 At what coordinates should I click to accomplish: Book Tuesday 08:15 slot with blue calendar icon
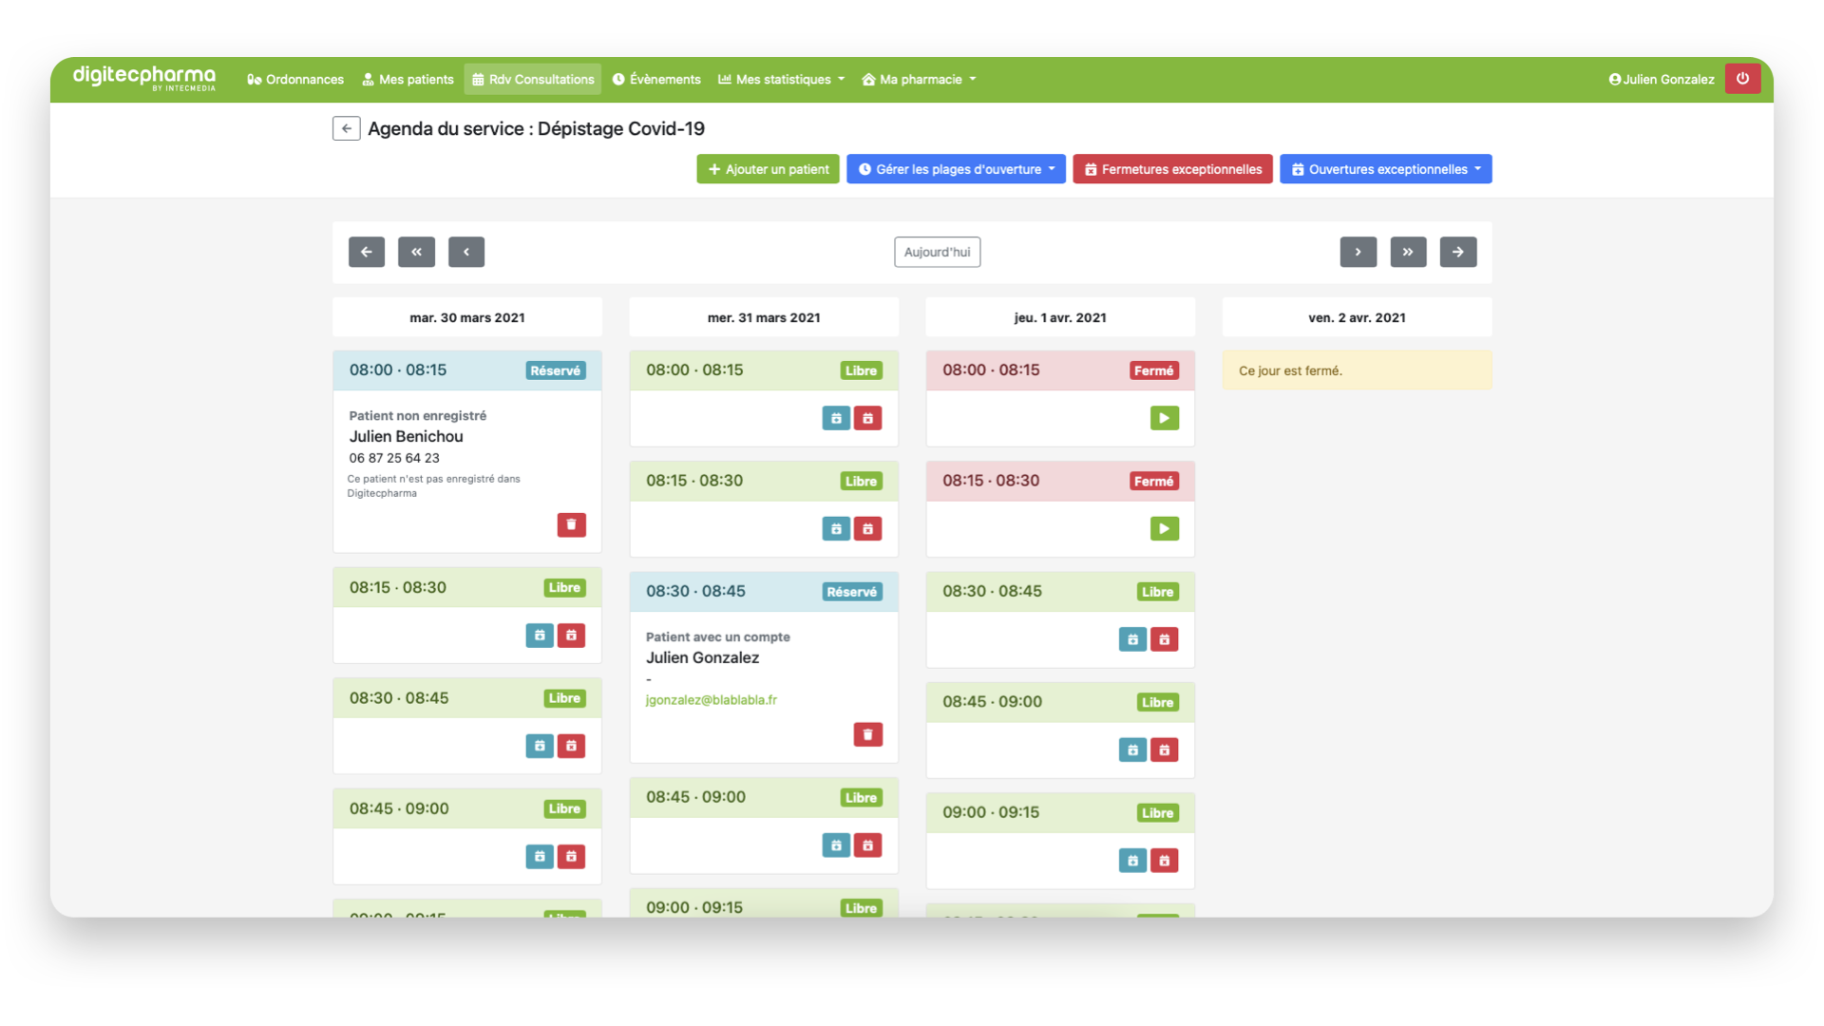point(540,636)
